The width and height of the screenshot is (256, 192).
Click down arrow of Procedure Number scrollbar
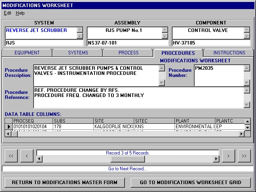coord(247,83)
